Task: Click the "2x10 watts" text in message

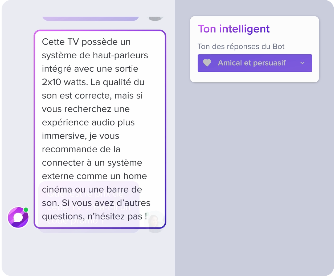Action: [x=65, y=82]
